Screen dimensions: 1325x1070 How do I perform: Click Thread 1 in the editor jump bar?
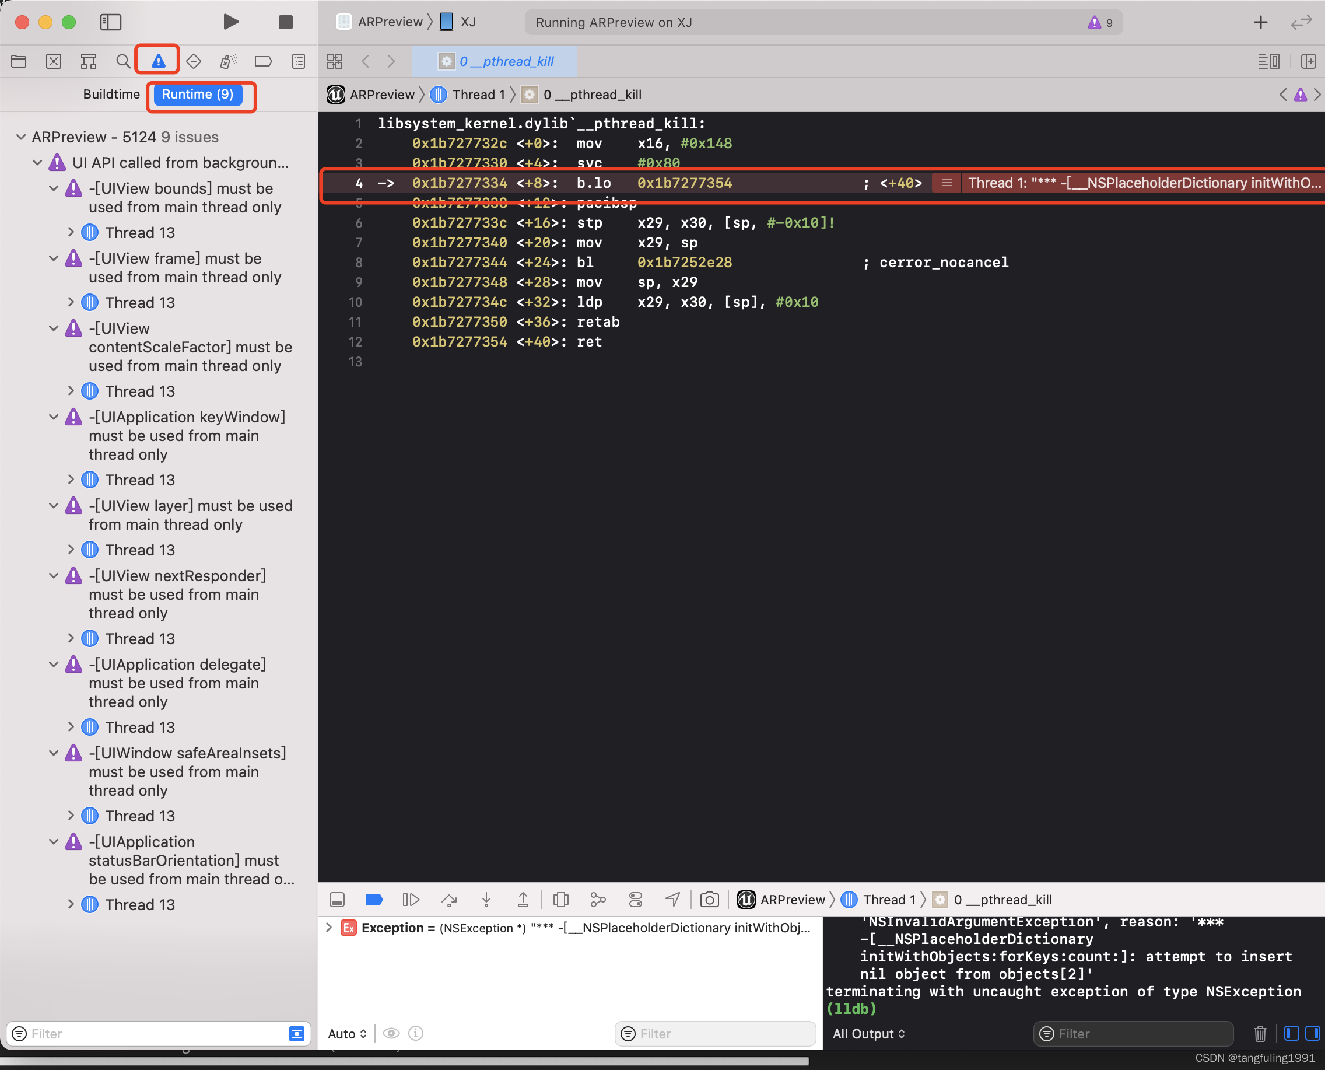click(x=468, y=95)
